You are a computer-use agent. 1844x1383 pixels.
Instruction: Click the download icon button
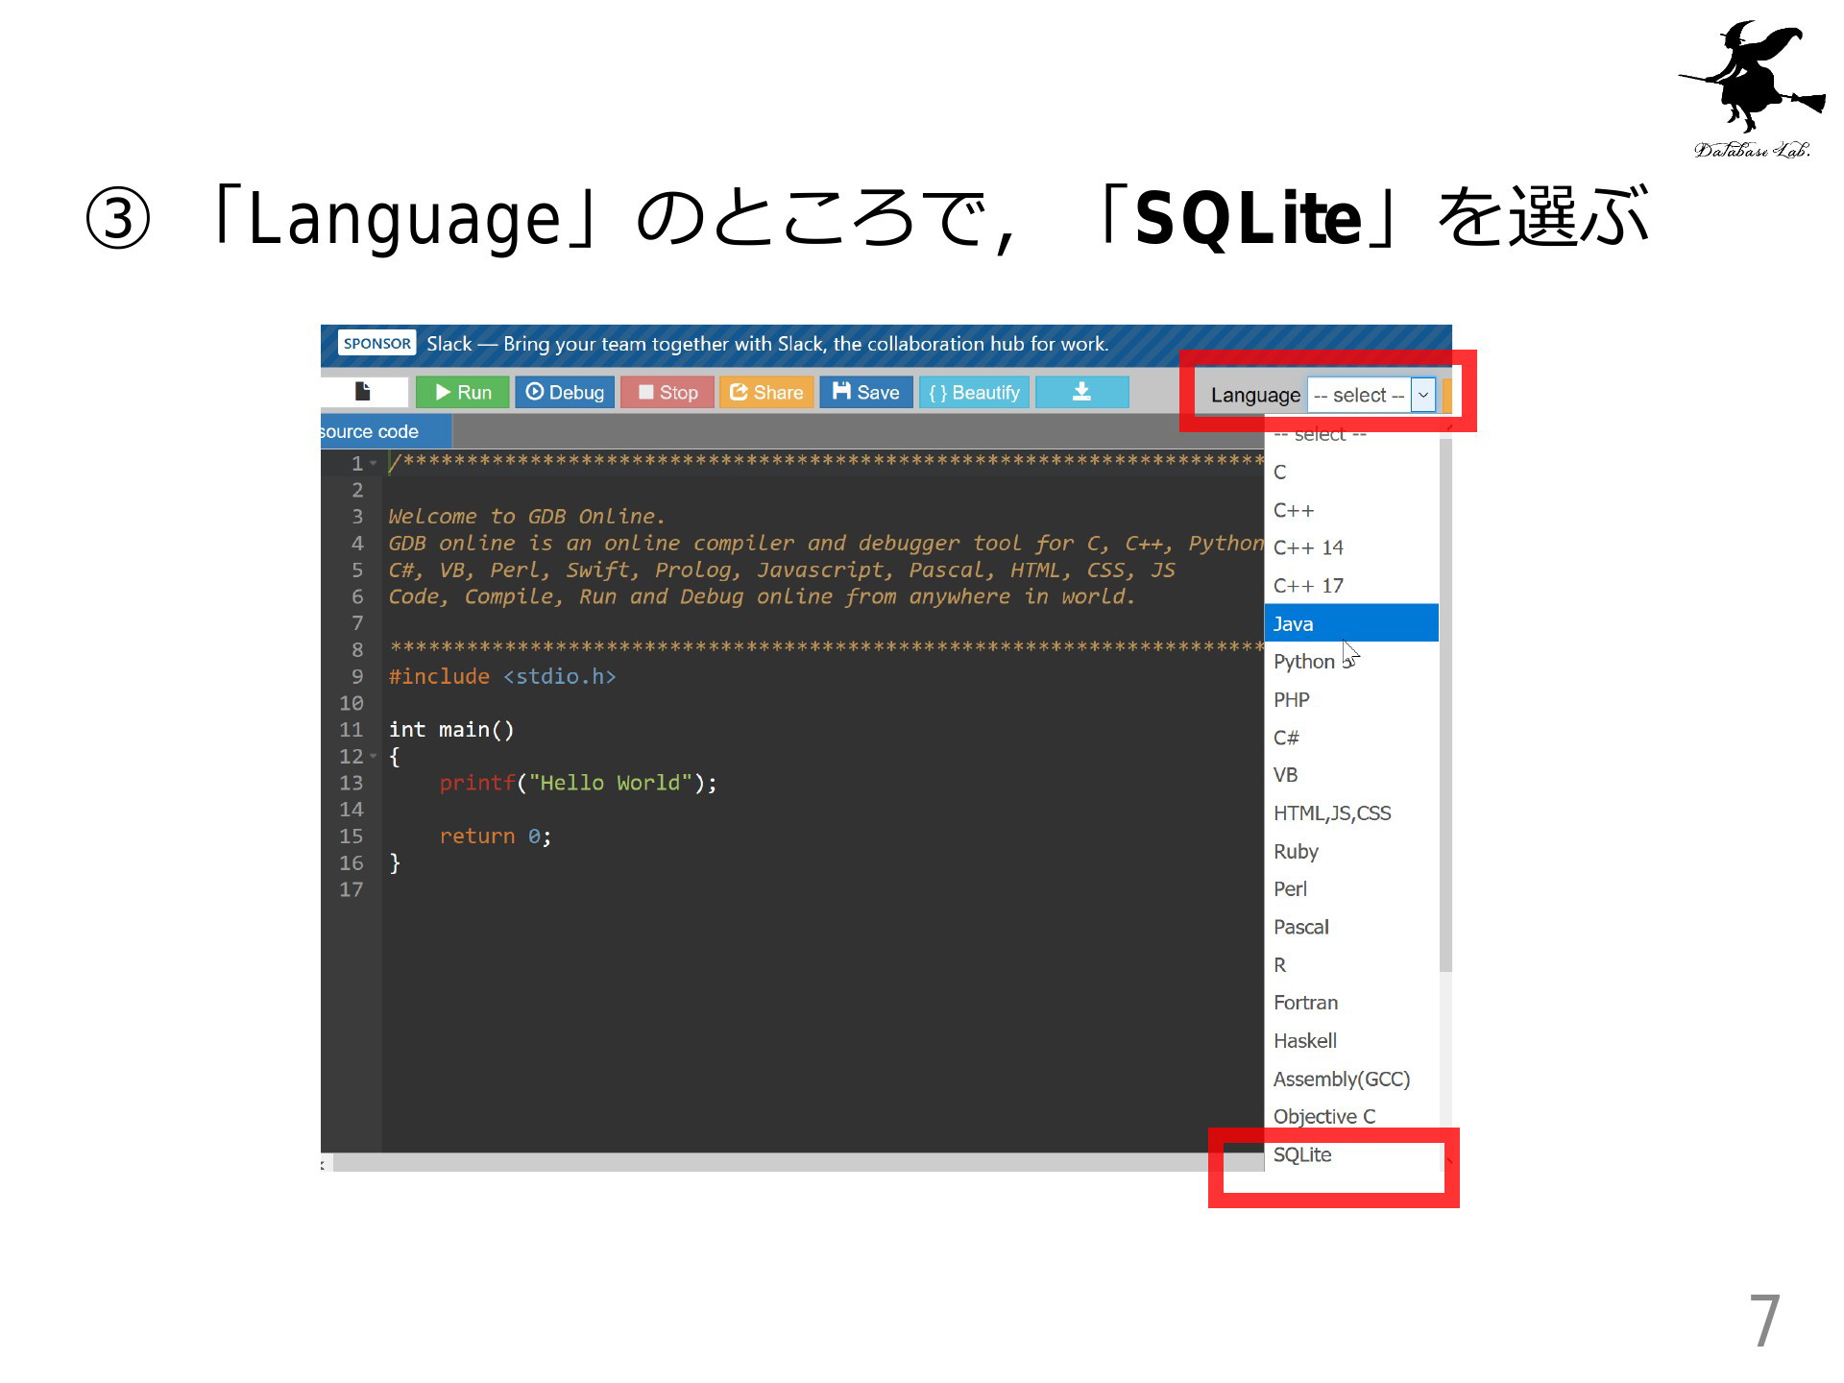(1082, 392)
